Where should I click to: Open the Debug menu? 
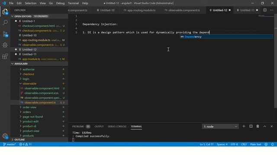60,3
